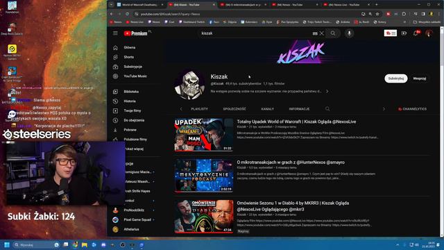Open Subskrypcje in the sidebar
Screen dimensions: 444x250
133,67
